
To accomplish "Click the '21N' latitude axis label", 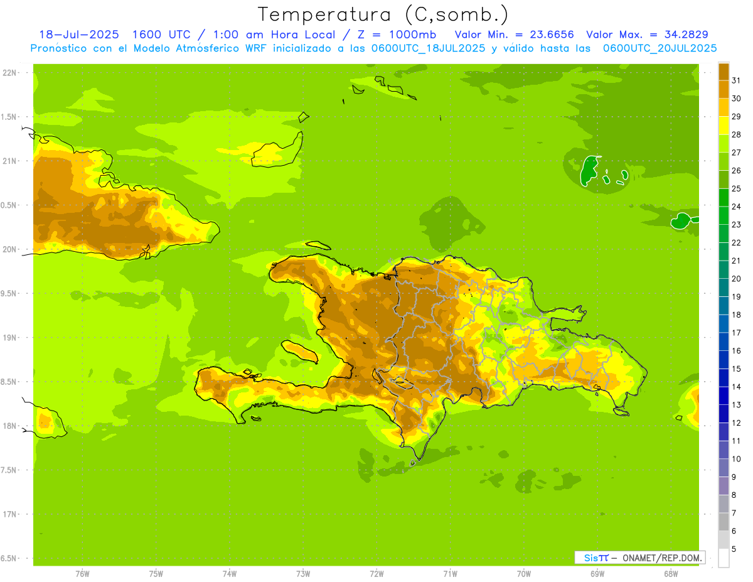I will 9,161.
